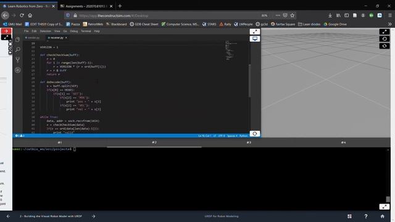
Task: Open the Selection menu in editor
Action: pyautogui.click(x=45, y=31)
